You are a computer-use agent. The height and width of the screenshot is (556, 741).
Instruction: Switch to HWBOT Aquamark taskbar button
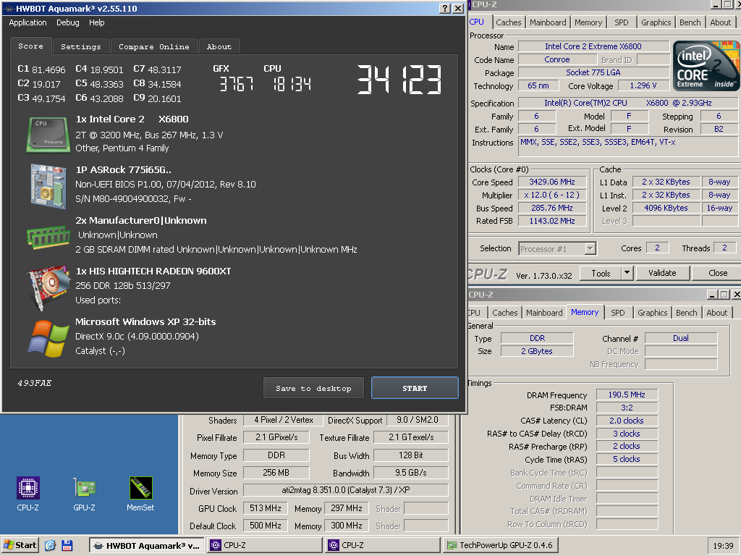pyautogui.click(x=146, y=545)
